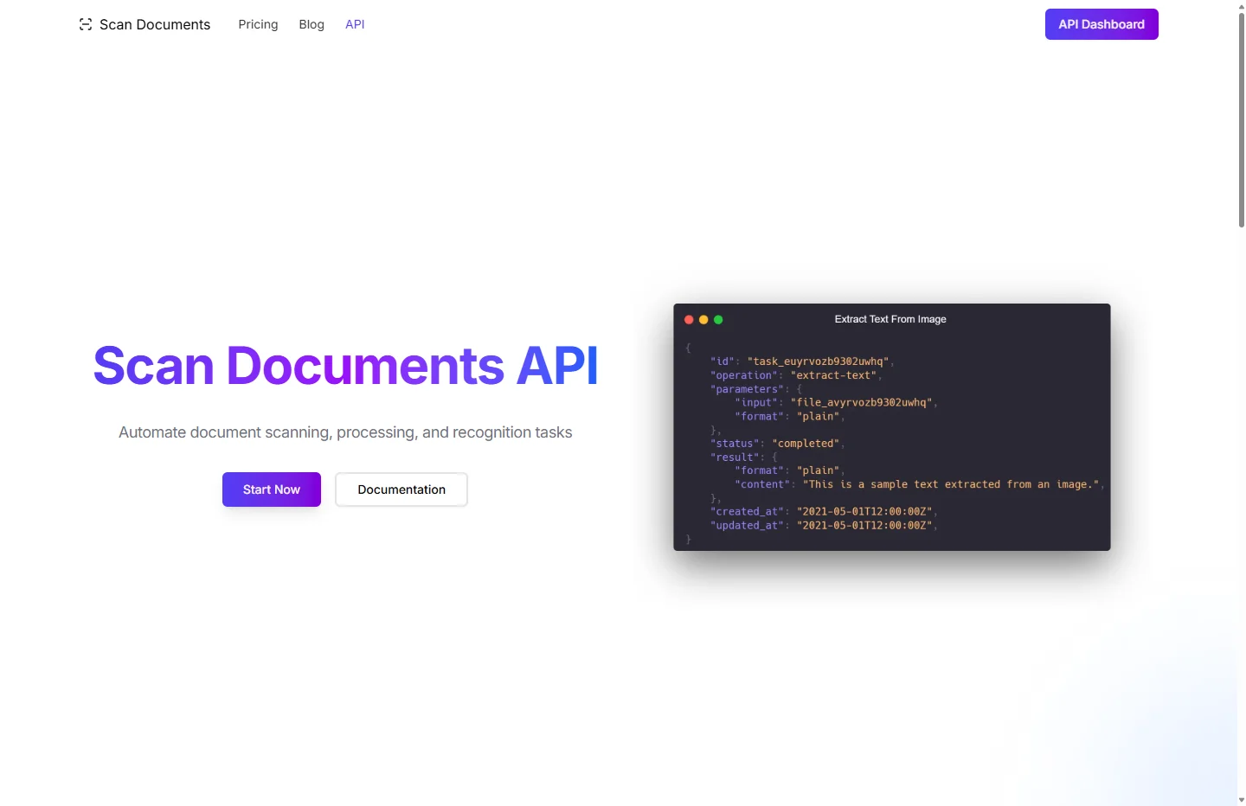Click the yellow dot on the code window
This screenshot has height=806, width=1246.
pos(703,319)
